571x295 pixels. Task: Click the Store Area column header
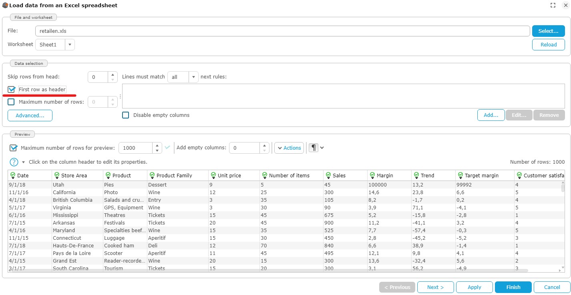coord(77,175)
